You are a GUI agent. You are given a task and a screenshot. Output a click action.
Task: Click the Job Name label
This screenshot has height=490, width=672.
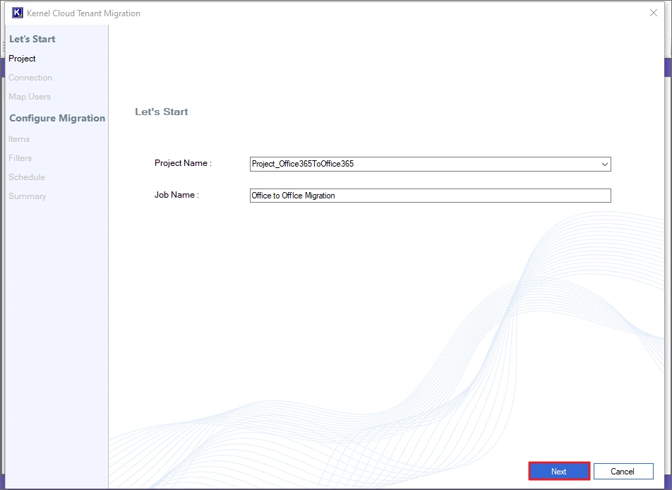click(x=176, y=195)
